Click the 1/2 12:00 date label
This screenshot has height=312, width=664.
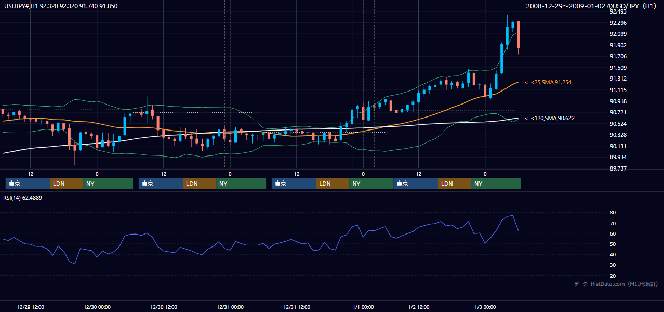419,307
